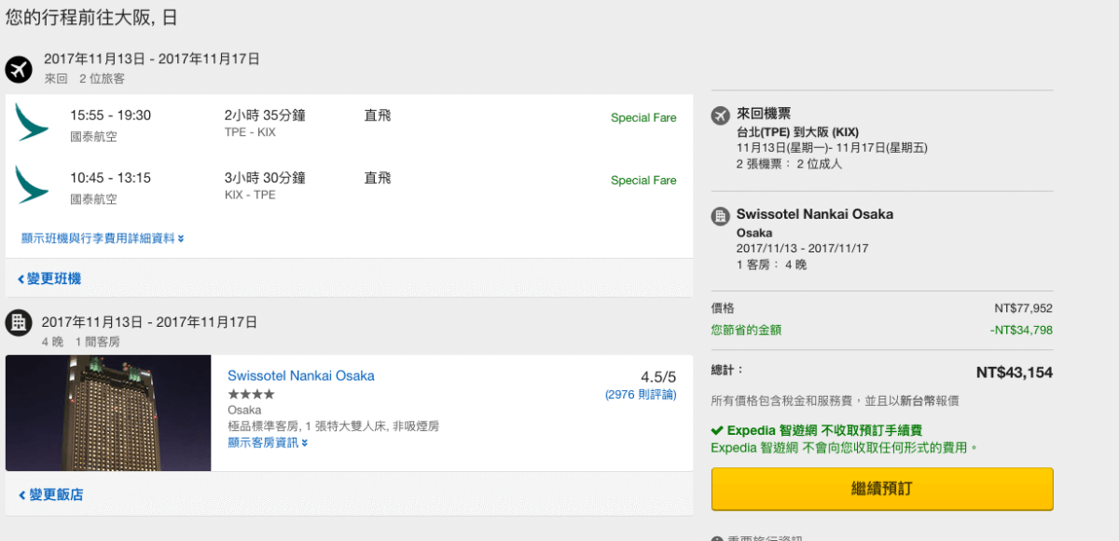Click the Expedia 智遊網 不會向您收取任何形式的費用 line
This screenshot has height=541, width=1119.
pos(845,448)
